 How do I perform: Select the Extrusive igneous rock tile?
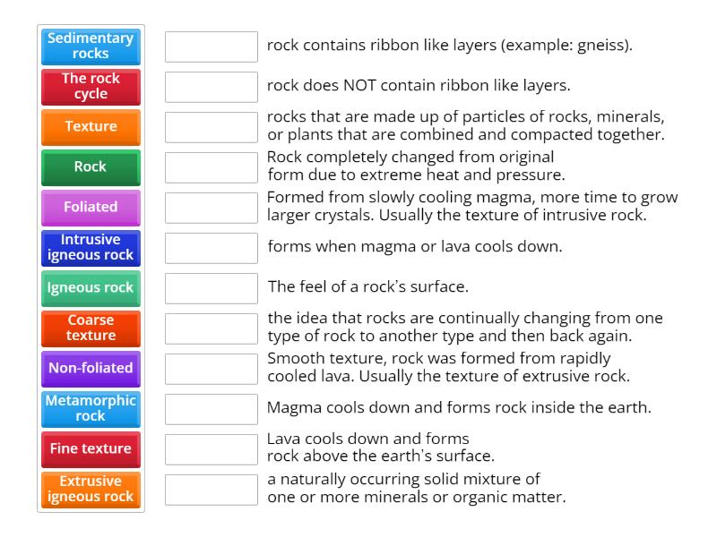pyautogui.click(x=90, y=490)
